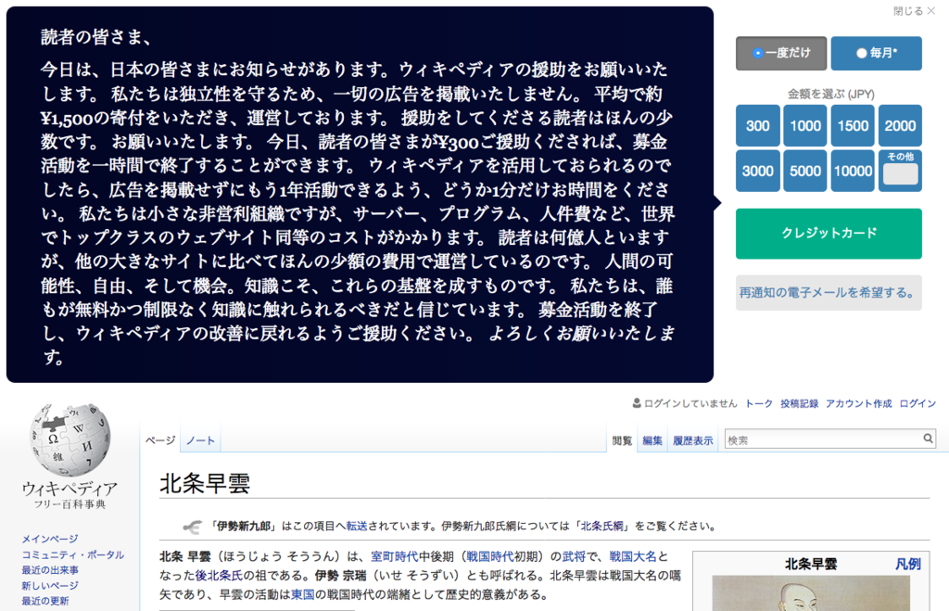
Task: Choose the 1500 yen amount
Action: (853, 125)
